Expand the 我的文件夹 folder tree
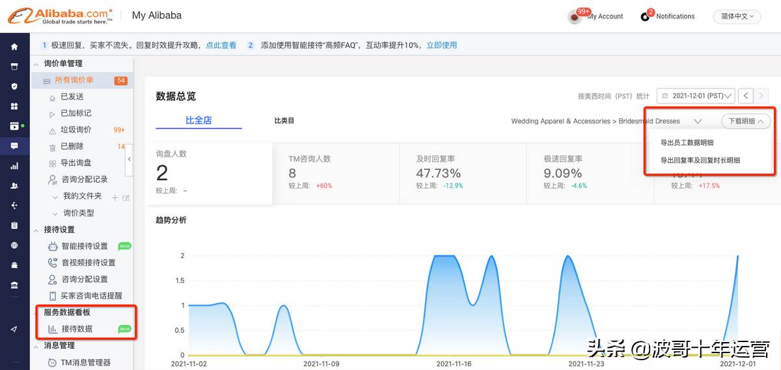The height and width of the screenshot is (370, 781). pos(55,196)
